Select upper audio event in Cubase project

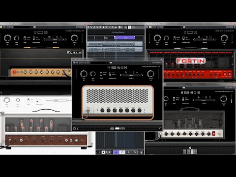pyautogui.click(x=115, y=44)
